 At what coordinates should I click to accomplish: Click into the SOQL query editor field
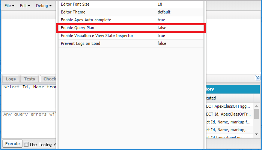tap(29, 97)
